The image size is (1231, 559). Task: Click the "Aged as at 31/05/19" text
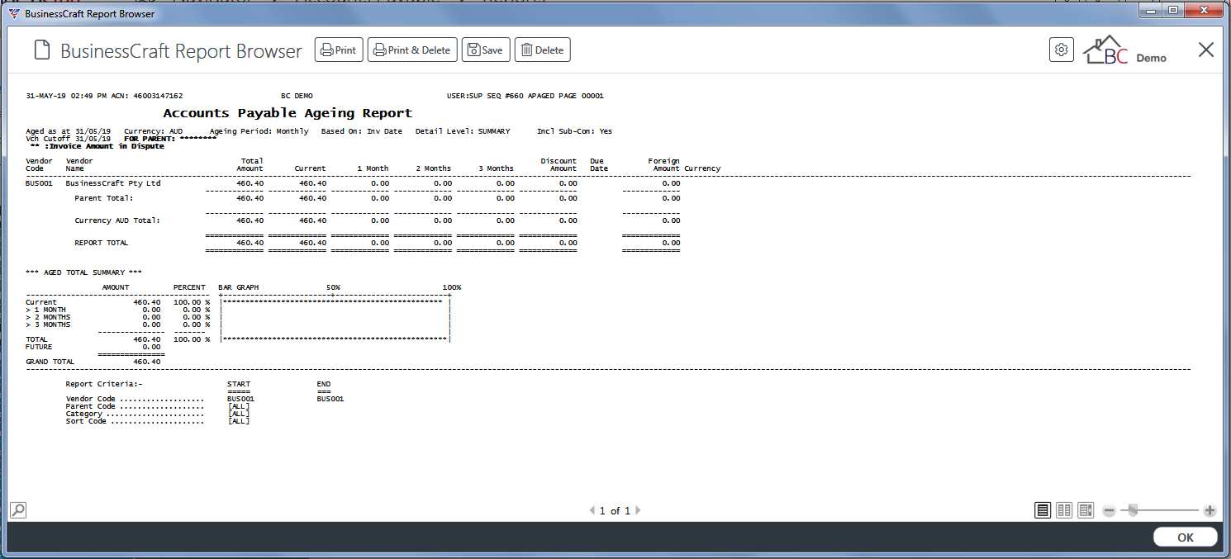pos(69,131)
